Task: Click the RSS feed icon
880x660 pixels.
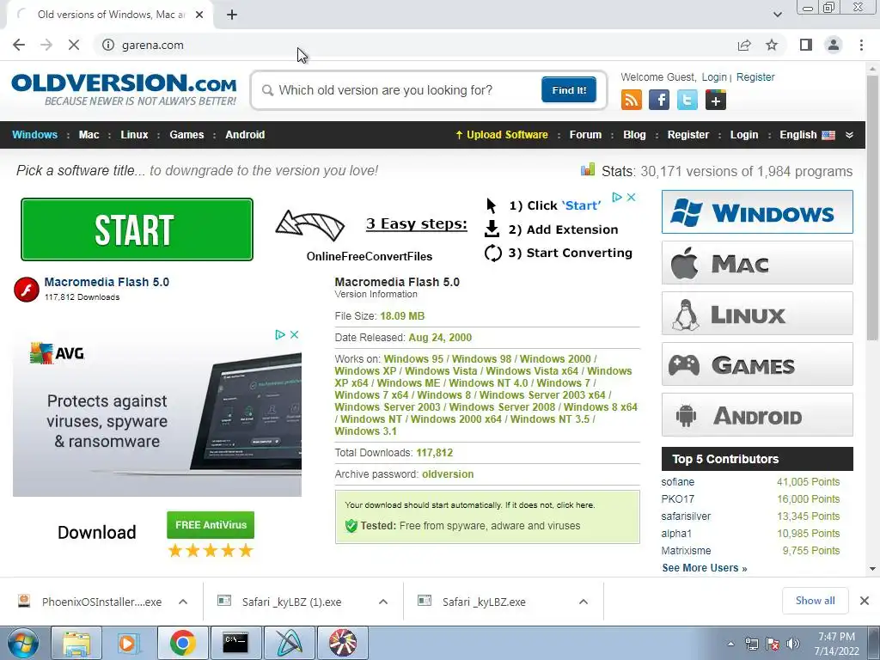Action: tap(632, 100)
